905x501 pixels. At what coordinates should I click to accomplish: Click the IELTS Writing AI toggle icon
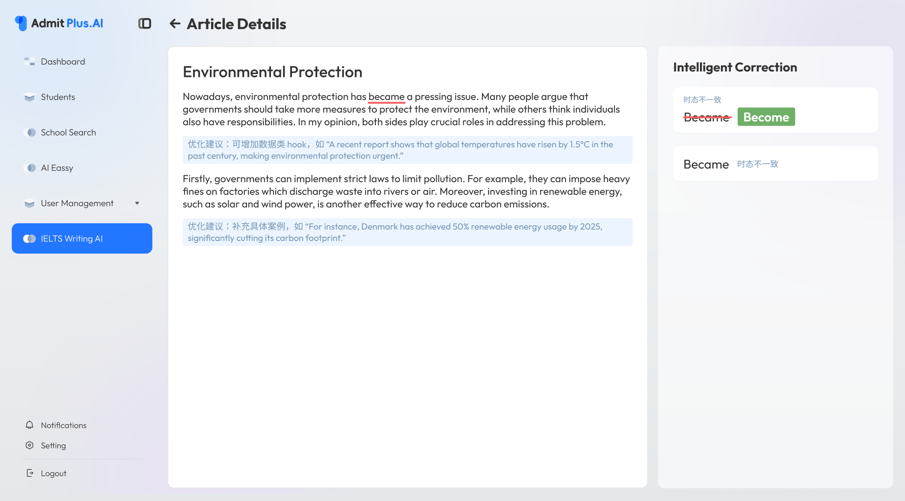coord(30,239)
